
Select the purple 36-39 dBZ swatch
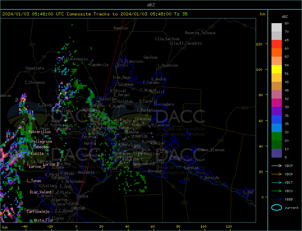[276, 111]
